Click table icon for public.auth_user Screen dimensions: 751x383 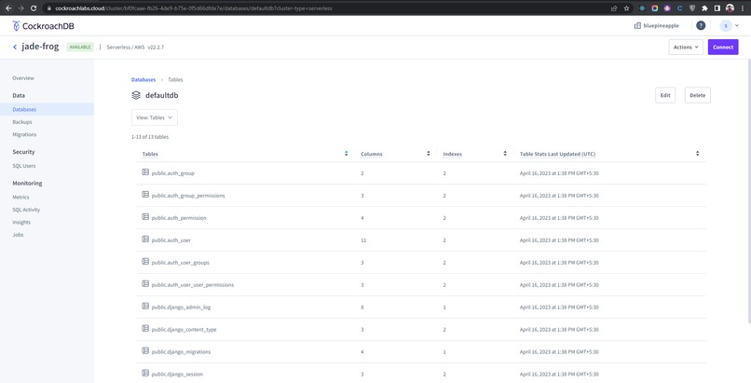tap(145, 239)
